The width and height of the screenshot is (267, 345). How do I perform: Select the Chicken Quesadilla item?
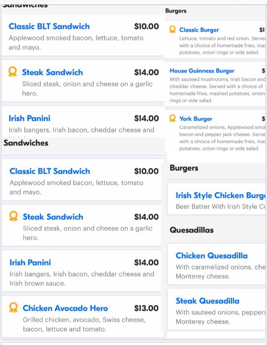pyautogui.click(x=212, y=256)
